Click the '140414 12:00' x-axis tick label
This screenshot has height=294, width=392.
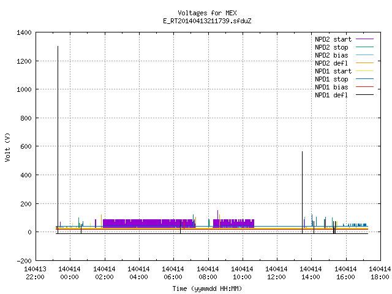click(x=276, y=273)
